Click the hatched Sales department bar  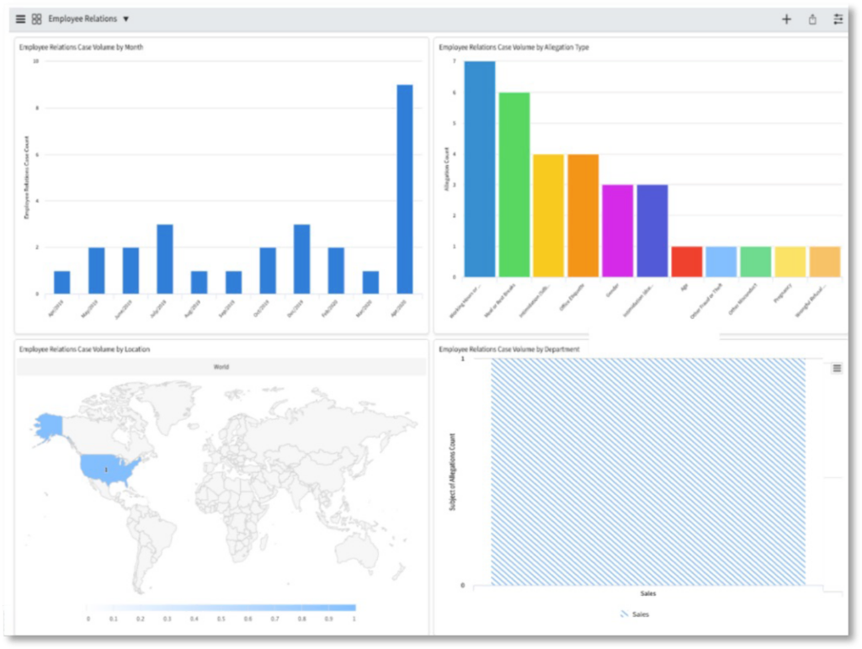coord(648,471)
